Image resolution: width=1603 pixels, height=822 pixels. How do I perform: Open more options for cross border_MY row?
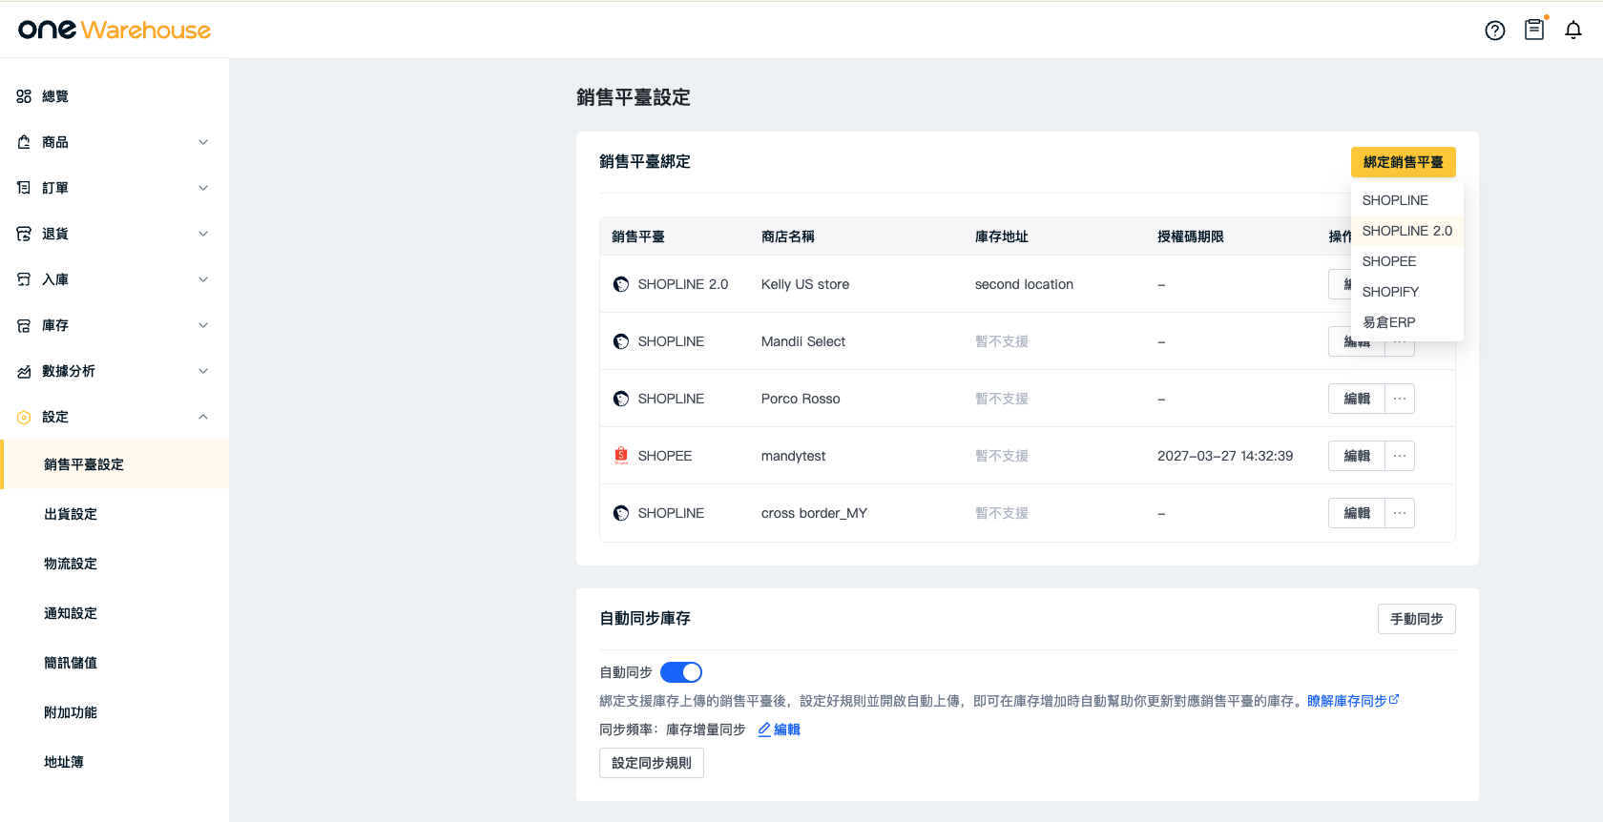(x=1400, y=513)
